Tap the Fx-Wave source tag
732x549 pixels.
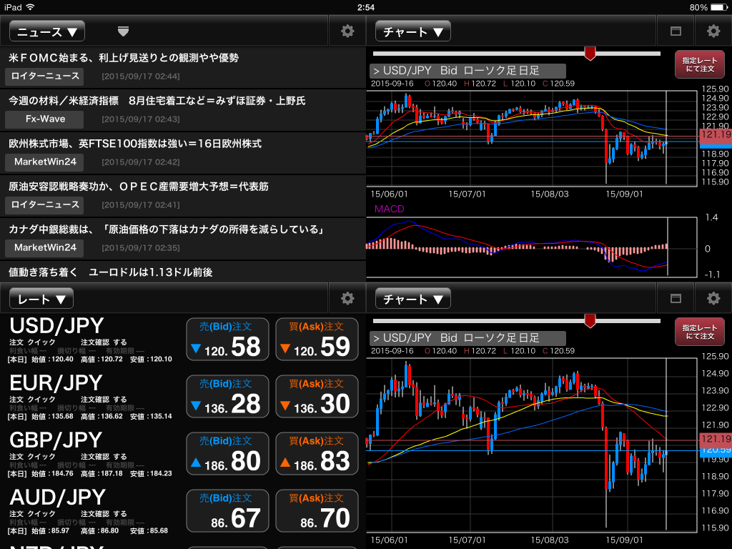click(x=44, y=119)
